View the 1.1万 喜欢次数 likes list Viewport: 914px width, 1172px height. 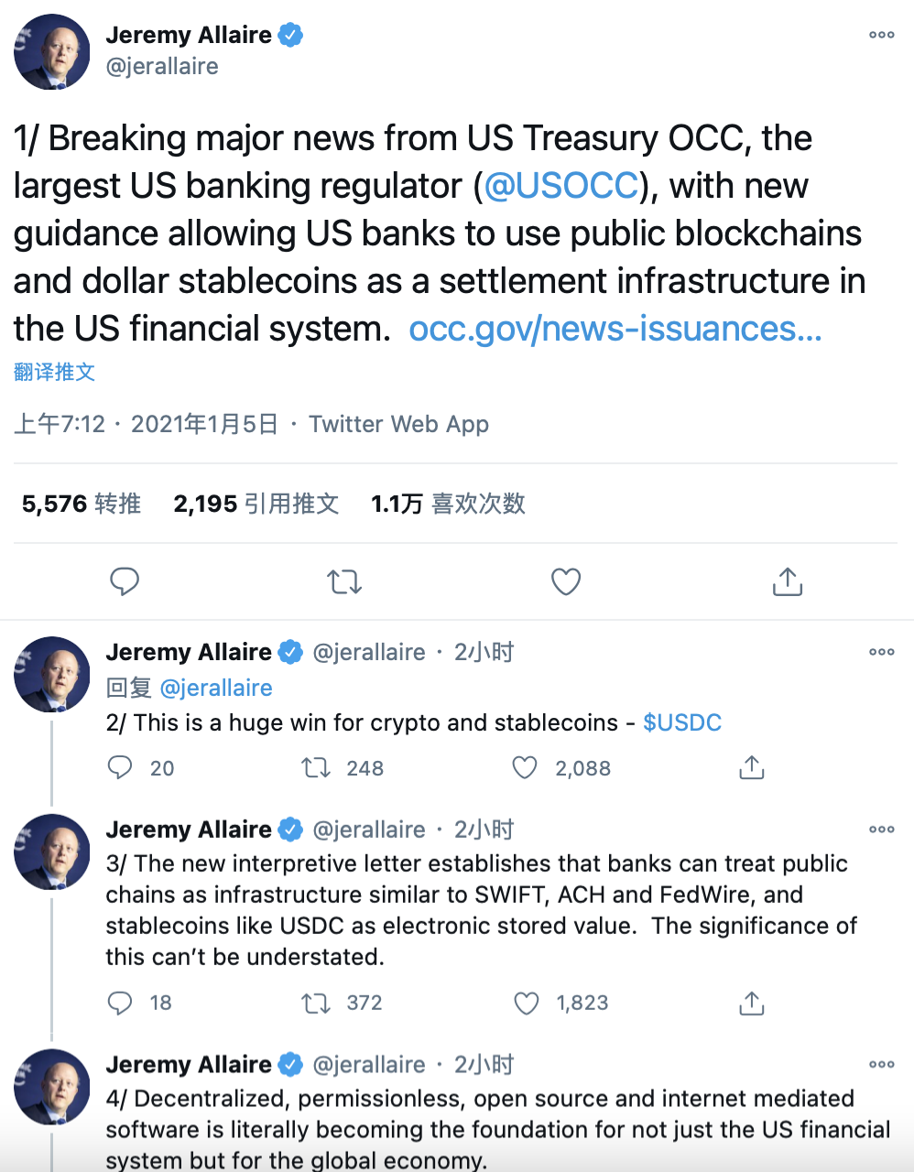pyautogui.click(x=448, y=503)
